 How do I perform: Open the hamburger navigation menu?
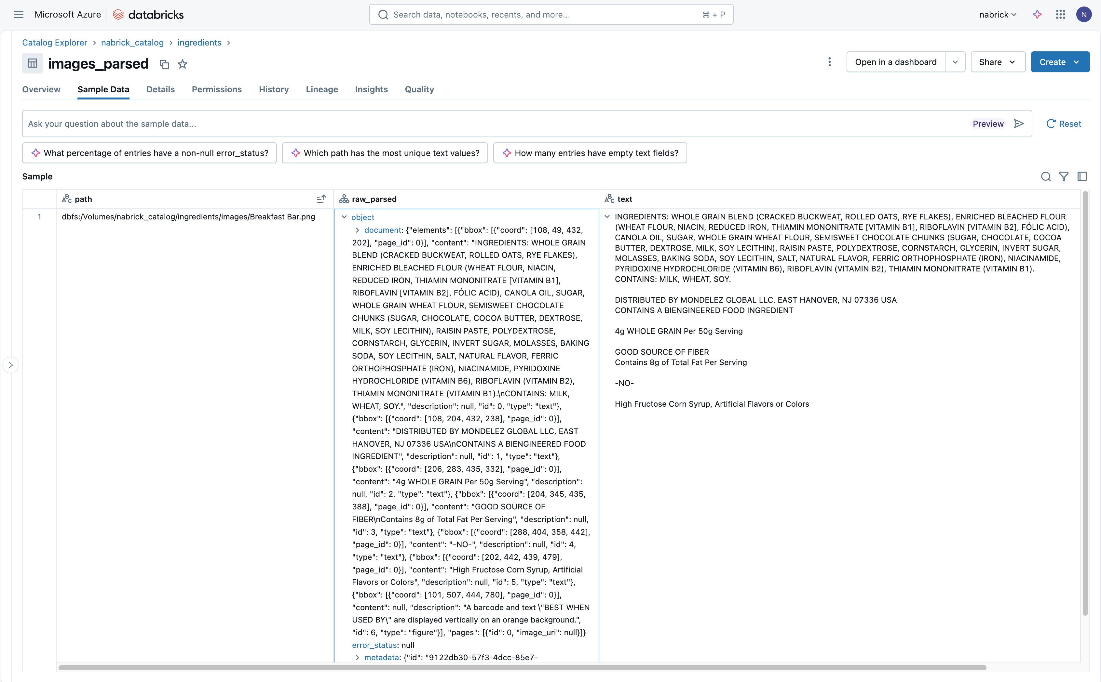tap(19, 14)
